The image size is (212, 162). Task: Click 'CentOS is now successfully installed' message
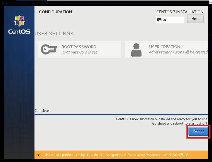(x=162, y=119)
